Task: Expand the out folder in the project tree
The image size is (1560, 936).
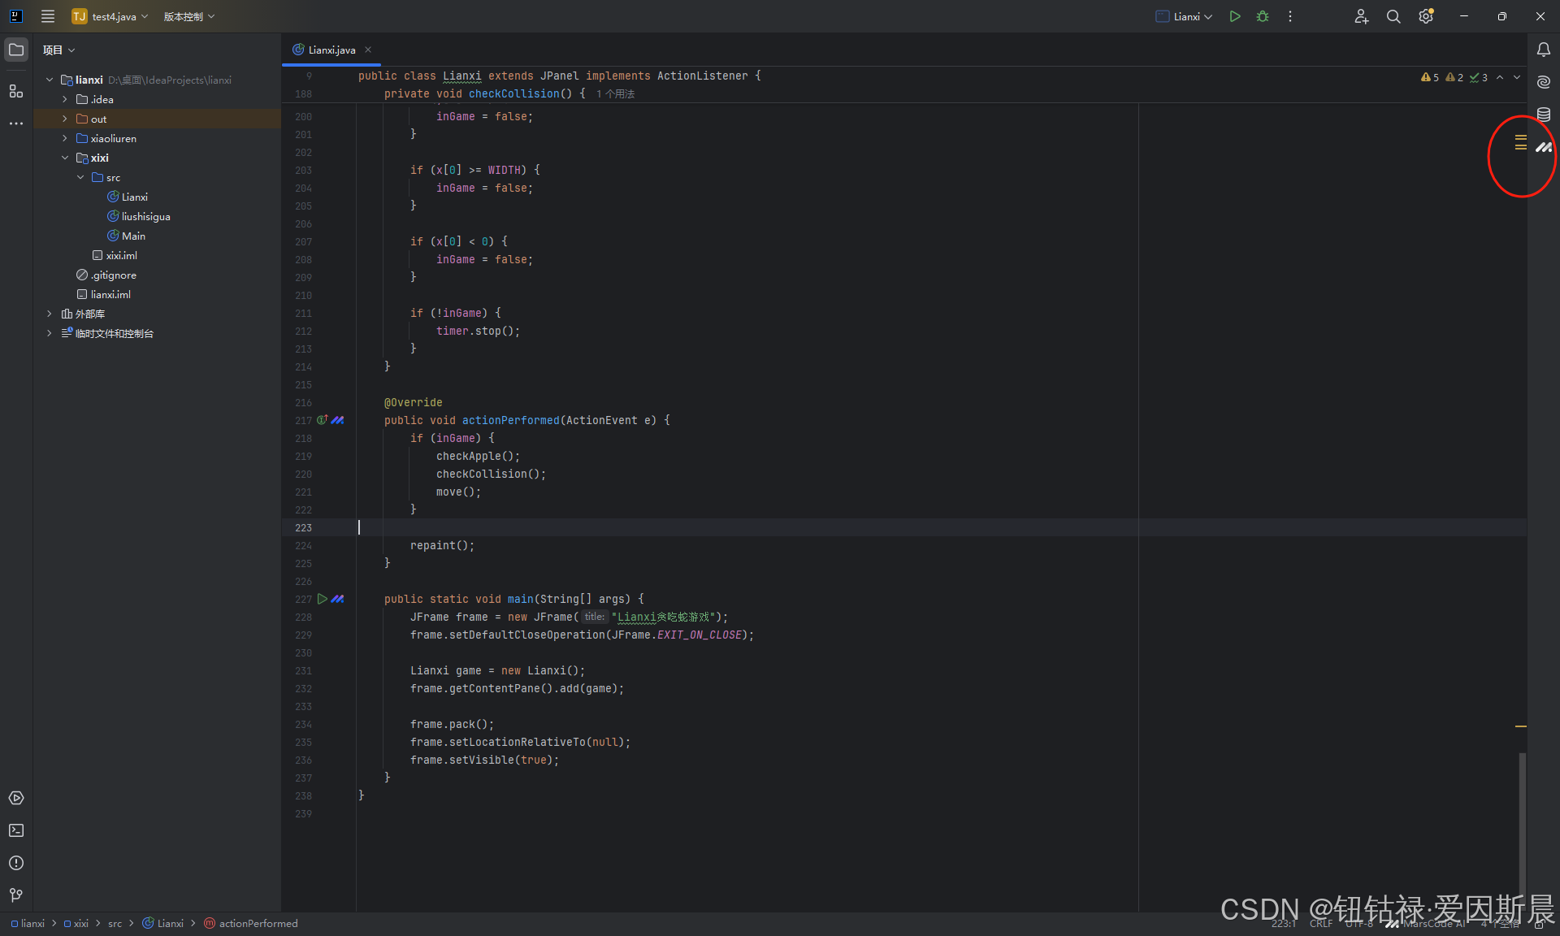Action: (x=65, y=119)
